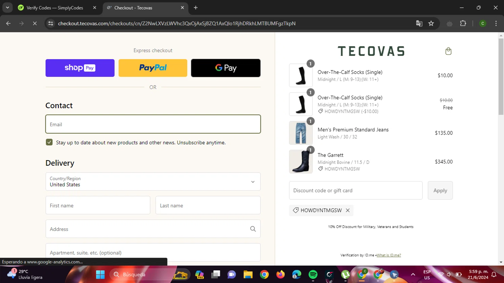Pay with PayPal express button
The image size is (504, 283).
click(153, 68)
